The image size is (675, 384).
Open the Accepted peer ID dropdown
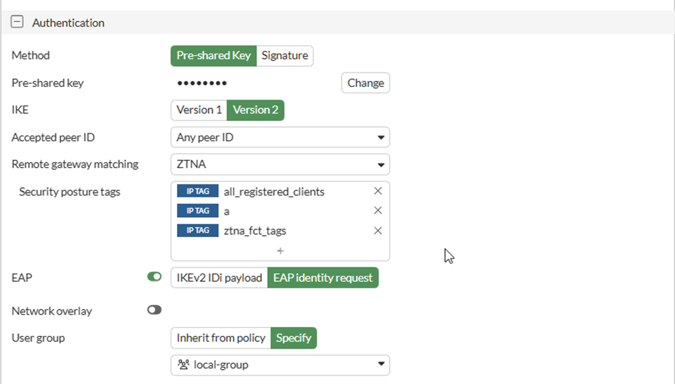point(280,137)
